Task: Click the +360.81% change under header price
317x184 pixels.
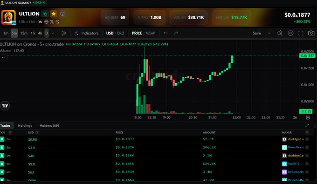Action: point(302,21)
